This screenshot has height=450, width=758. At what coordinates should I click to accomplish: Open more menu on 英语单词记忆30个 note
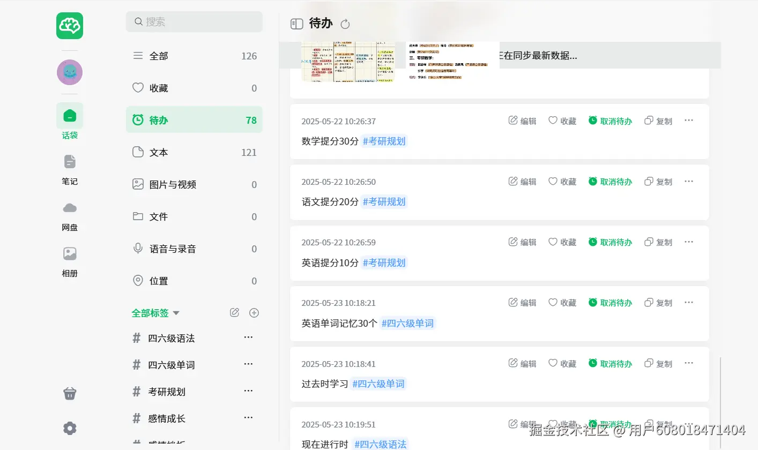click(x=689, y=302)
